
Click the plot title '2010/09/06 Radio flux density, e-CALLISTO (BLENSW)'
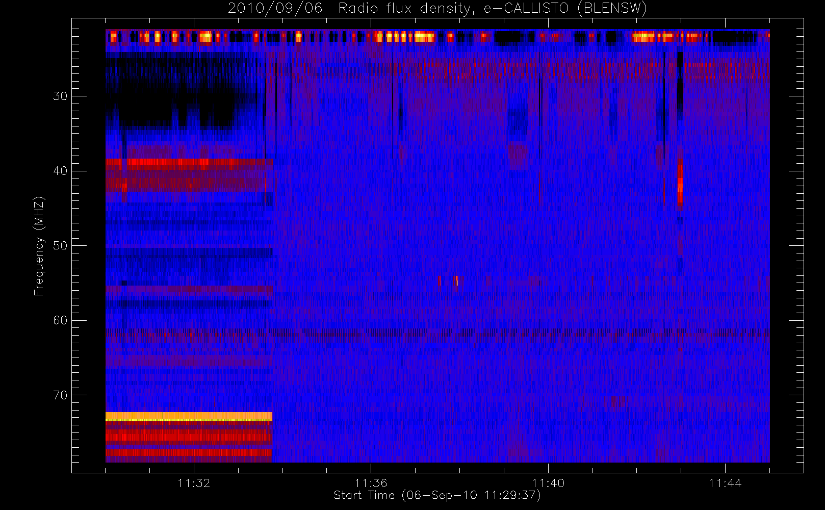pyautogui.click(x=437, y=8)
